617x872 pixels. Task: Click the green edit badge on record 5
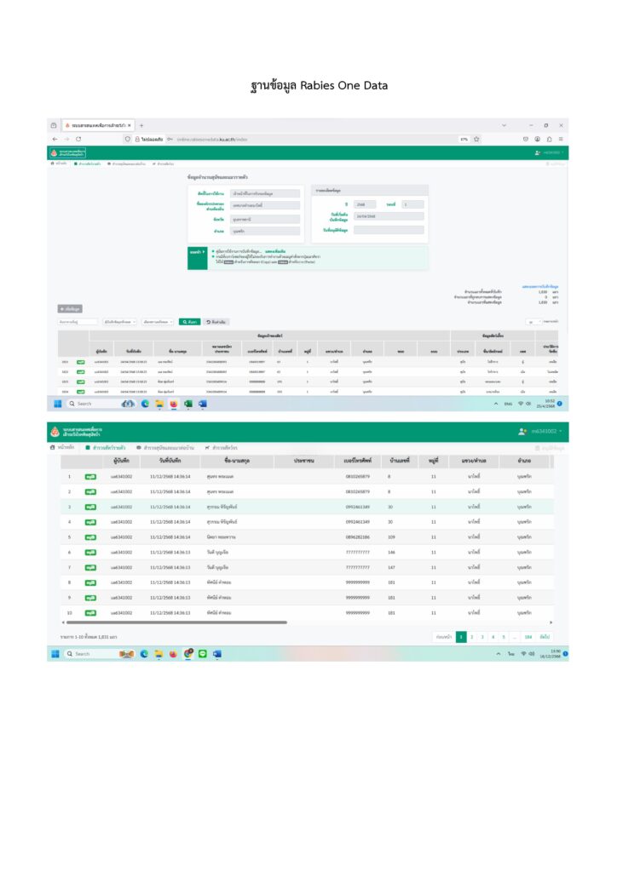(90, 537)
